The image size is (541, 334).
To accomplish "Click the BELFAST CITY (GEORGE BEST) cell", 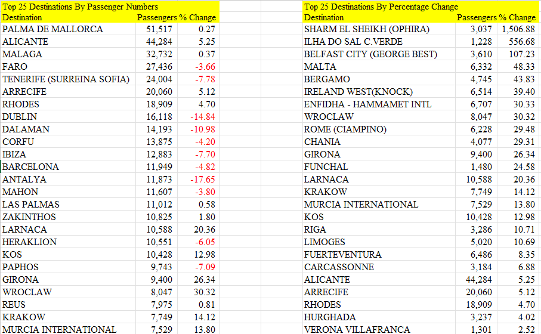I will pos(379,54).
